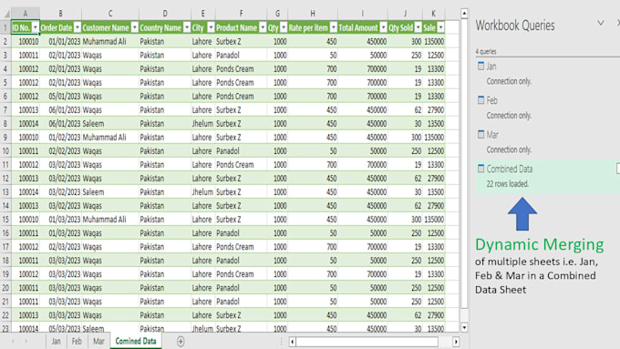620x349 pixels.
Task: Select the Combined Data sheet tab
Action: tap(136, 341)
